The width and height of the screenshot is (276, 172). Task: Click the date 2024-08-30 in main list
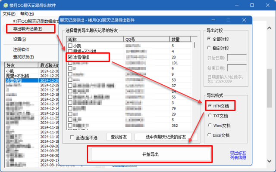[50, 156]
